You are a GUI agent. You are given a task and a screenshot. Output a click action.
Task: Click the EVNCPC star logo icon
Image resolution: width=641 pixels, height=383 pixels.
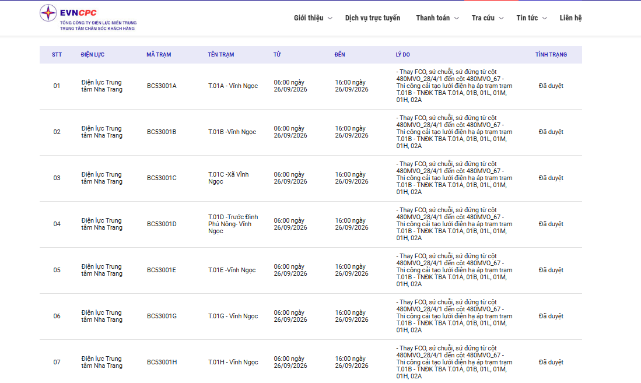coord(48,13)
